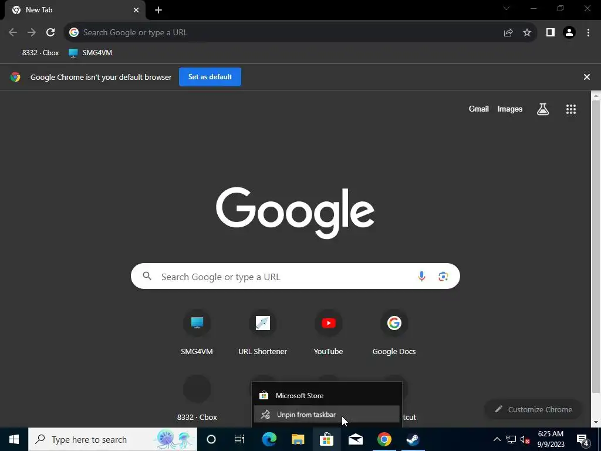The height and width of the screenshot is (451, 601).
Task: Open the Chrome side panel icon
Action: click(x=551, y=33)
